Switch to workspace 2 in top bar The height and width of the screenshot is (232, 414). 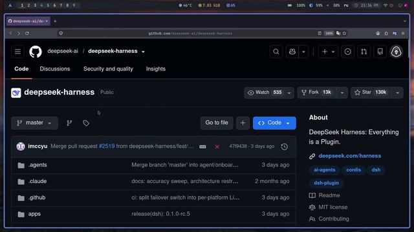28,5
